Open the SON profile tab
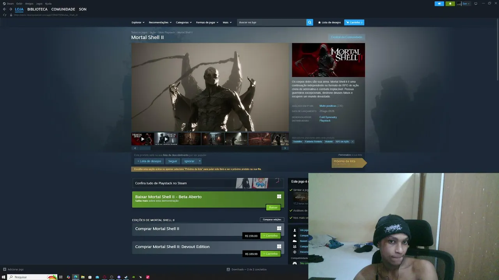The height and width of the screenshot is (280, 499). tap(83, 9)
